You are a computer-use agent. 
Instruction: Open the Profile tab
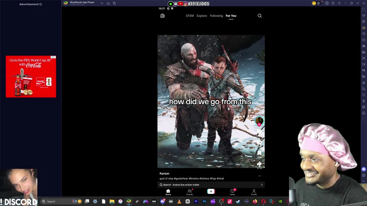(x=254, y=192)
